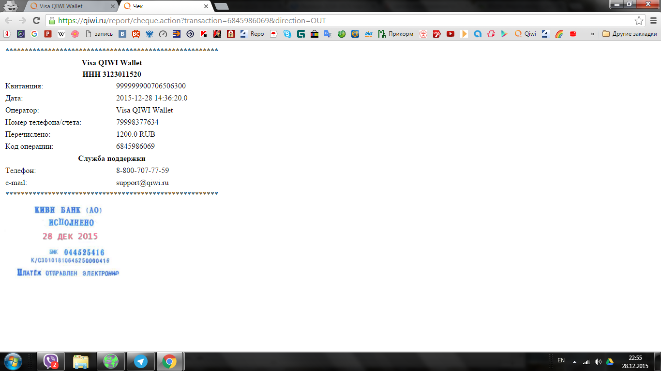This screenshot has height=371, width=661.
Task: Bookmark this page with the star icon
Action: point(639,20)
